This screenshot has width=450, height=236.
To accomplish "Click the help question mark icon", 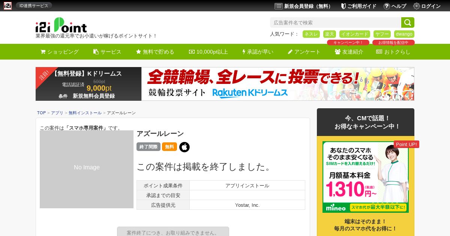I will [387, 6].
